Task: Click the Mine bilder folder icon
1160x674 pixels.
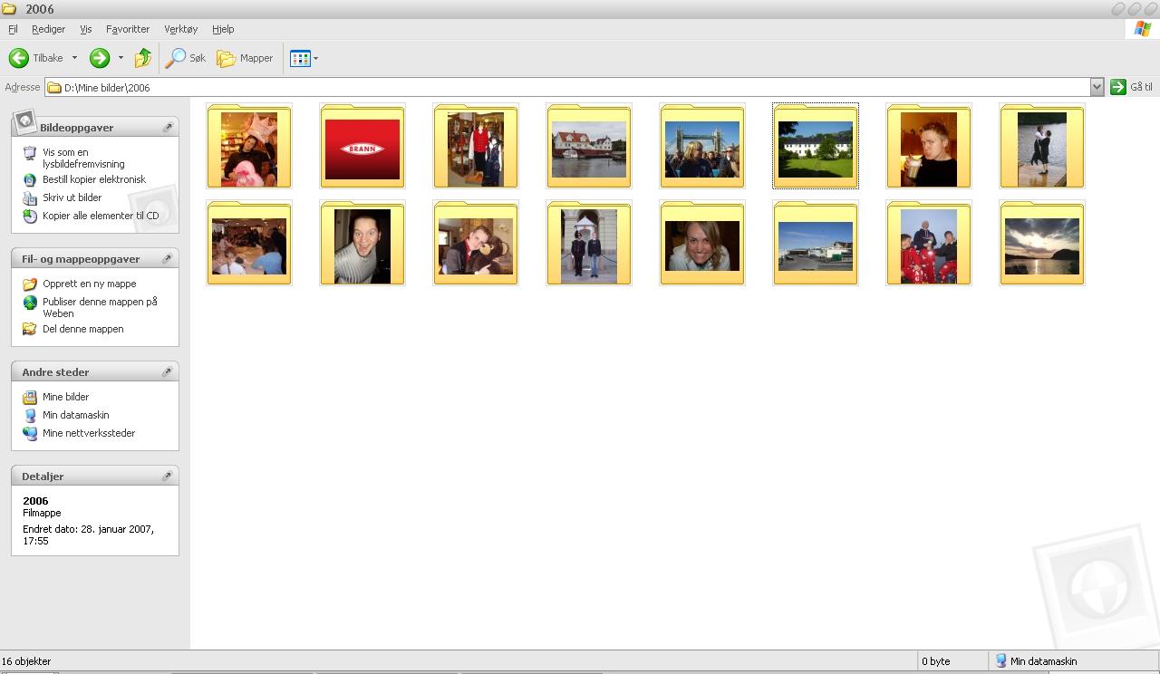Action: pyautogui.click(x=30, y=397)
